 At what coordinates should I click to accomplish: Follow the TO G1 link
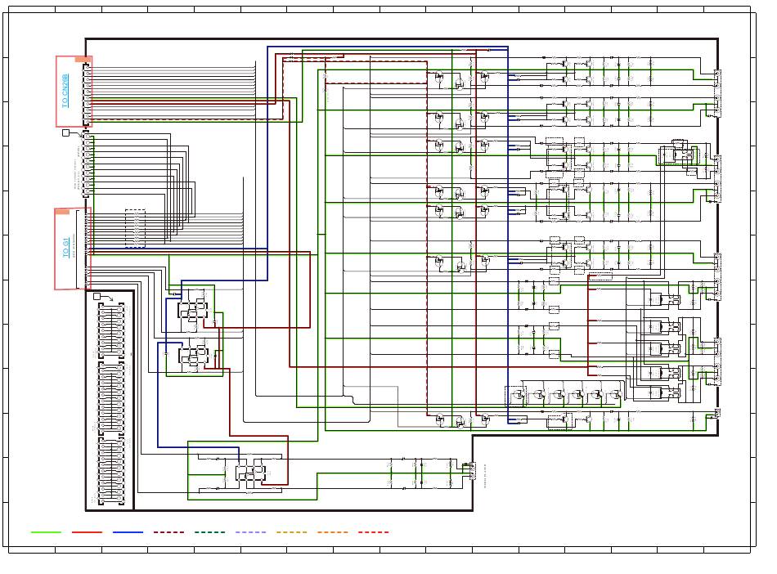point(65,247)
